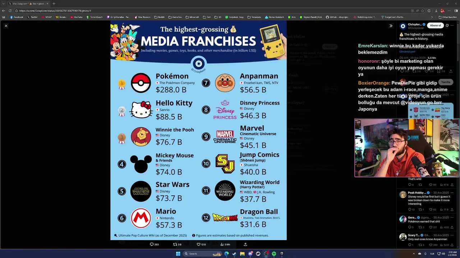Open Peak Hobby commenter profile name
The width and height of the screenshot is (460, 258).
coord(417,193)
